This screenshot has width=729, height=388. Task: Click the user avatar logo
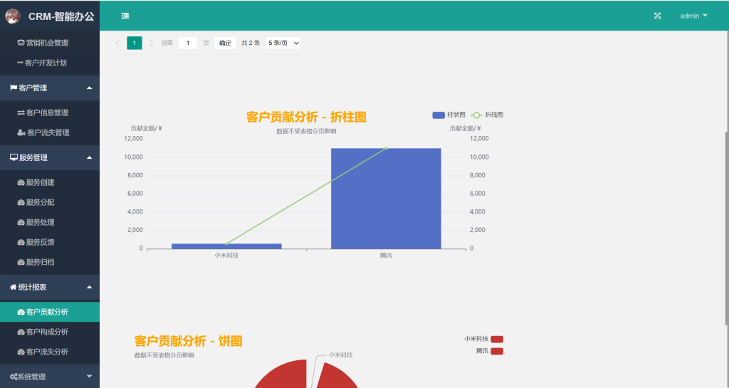[13, 16]
